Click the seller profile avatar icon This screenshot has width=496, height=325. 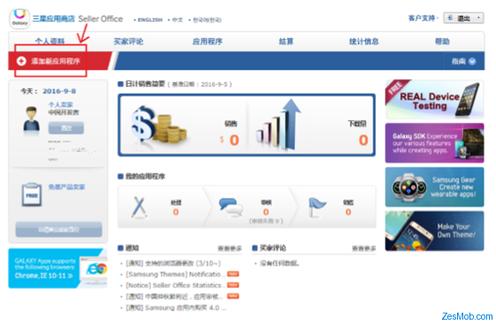coord(31,119)
